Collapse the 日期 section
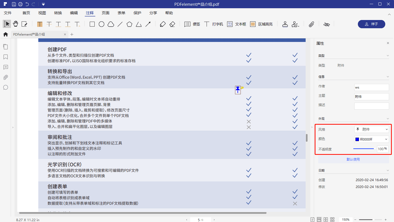394x222 pixels. [388, 170]
